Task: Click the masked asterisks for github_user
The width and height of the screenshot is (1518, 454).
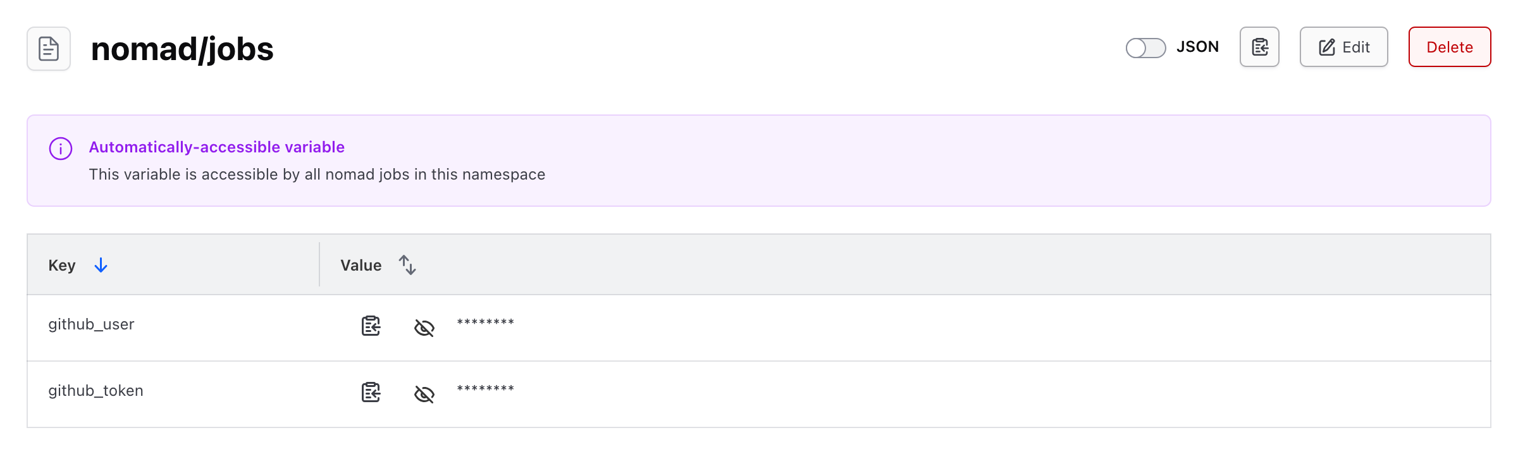Action: point(485,322)
